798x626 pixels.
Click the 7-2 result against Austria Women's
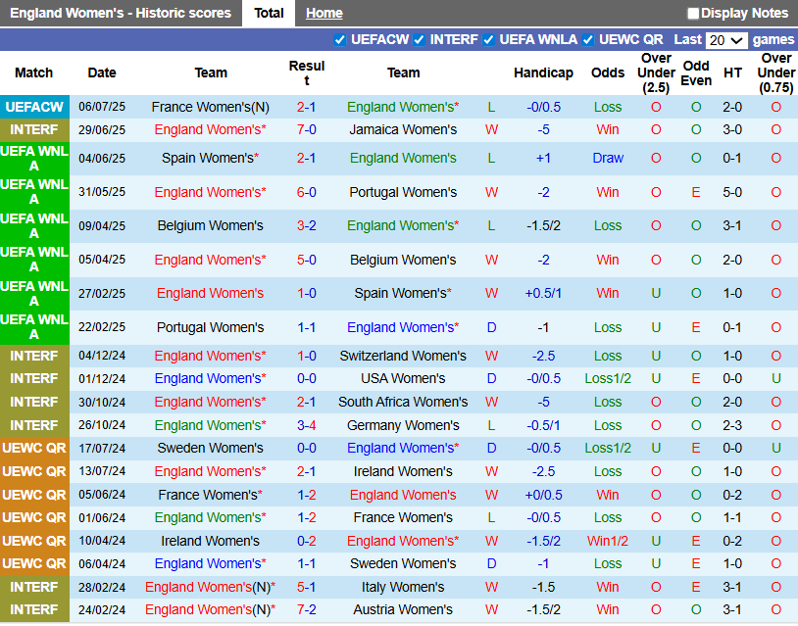point(307,609)
